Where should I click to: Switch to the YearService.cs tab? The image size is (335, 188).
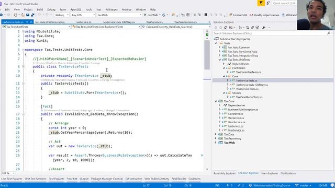pos(154,22)
